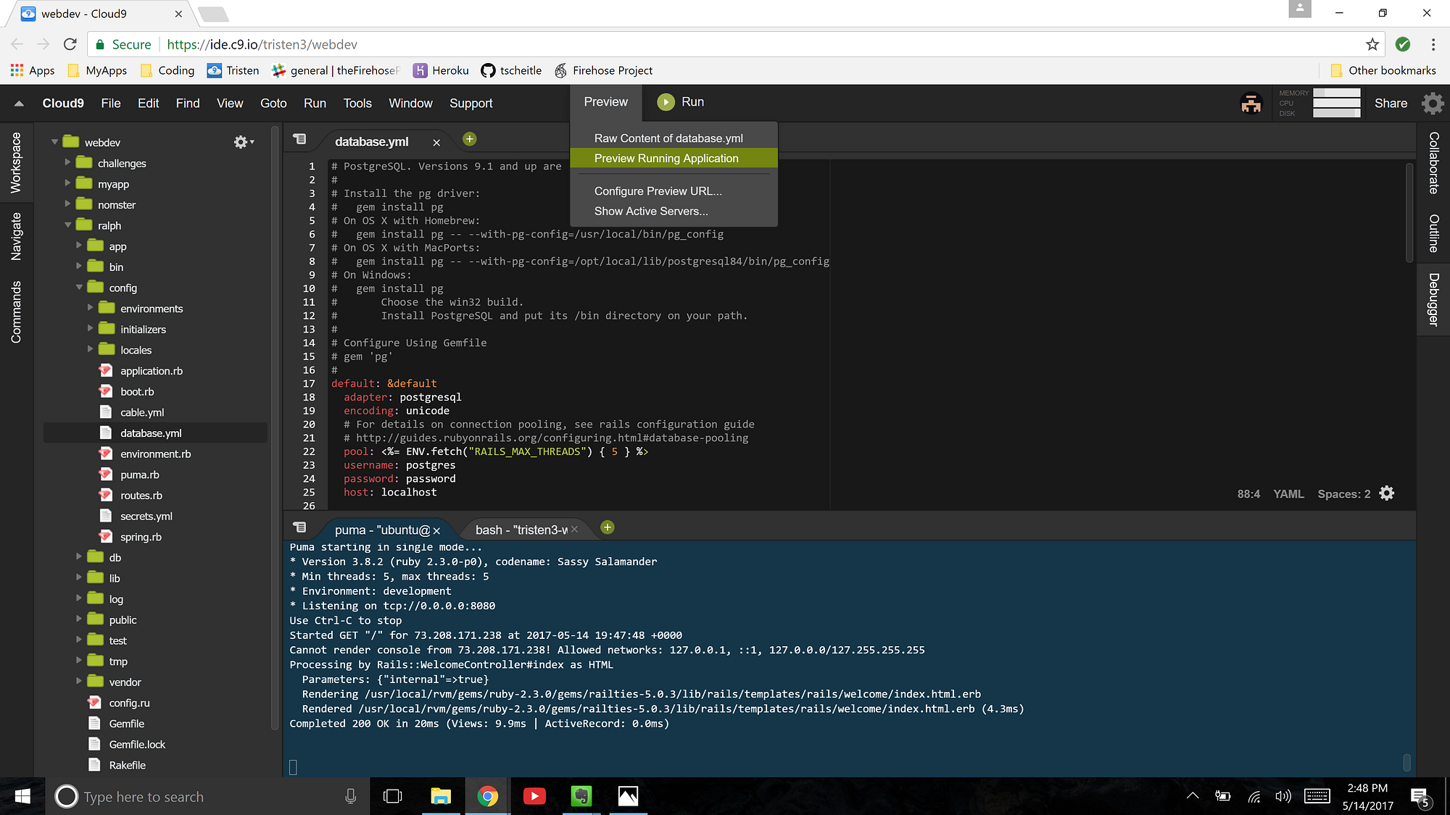Viewport: 1450px width, 815px height.
Task: Toggle the Debugger side panel
Action: pyautogui.click(x=1433, y=299)
